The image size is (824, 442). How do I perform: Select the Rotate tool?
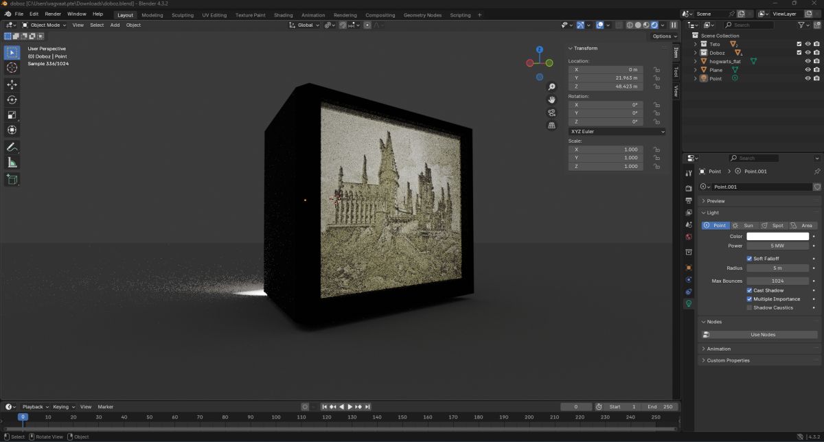tap(12, 100)
